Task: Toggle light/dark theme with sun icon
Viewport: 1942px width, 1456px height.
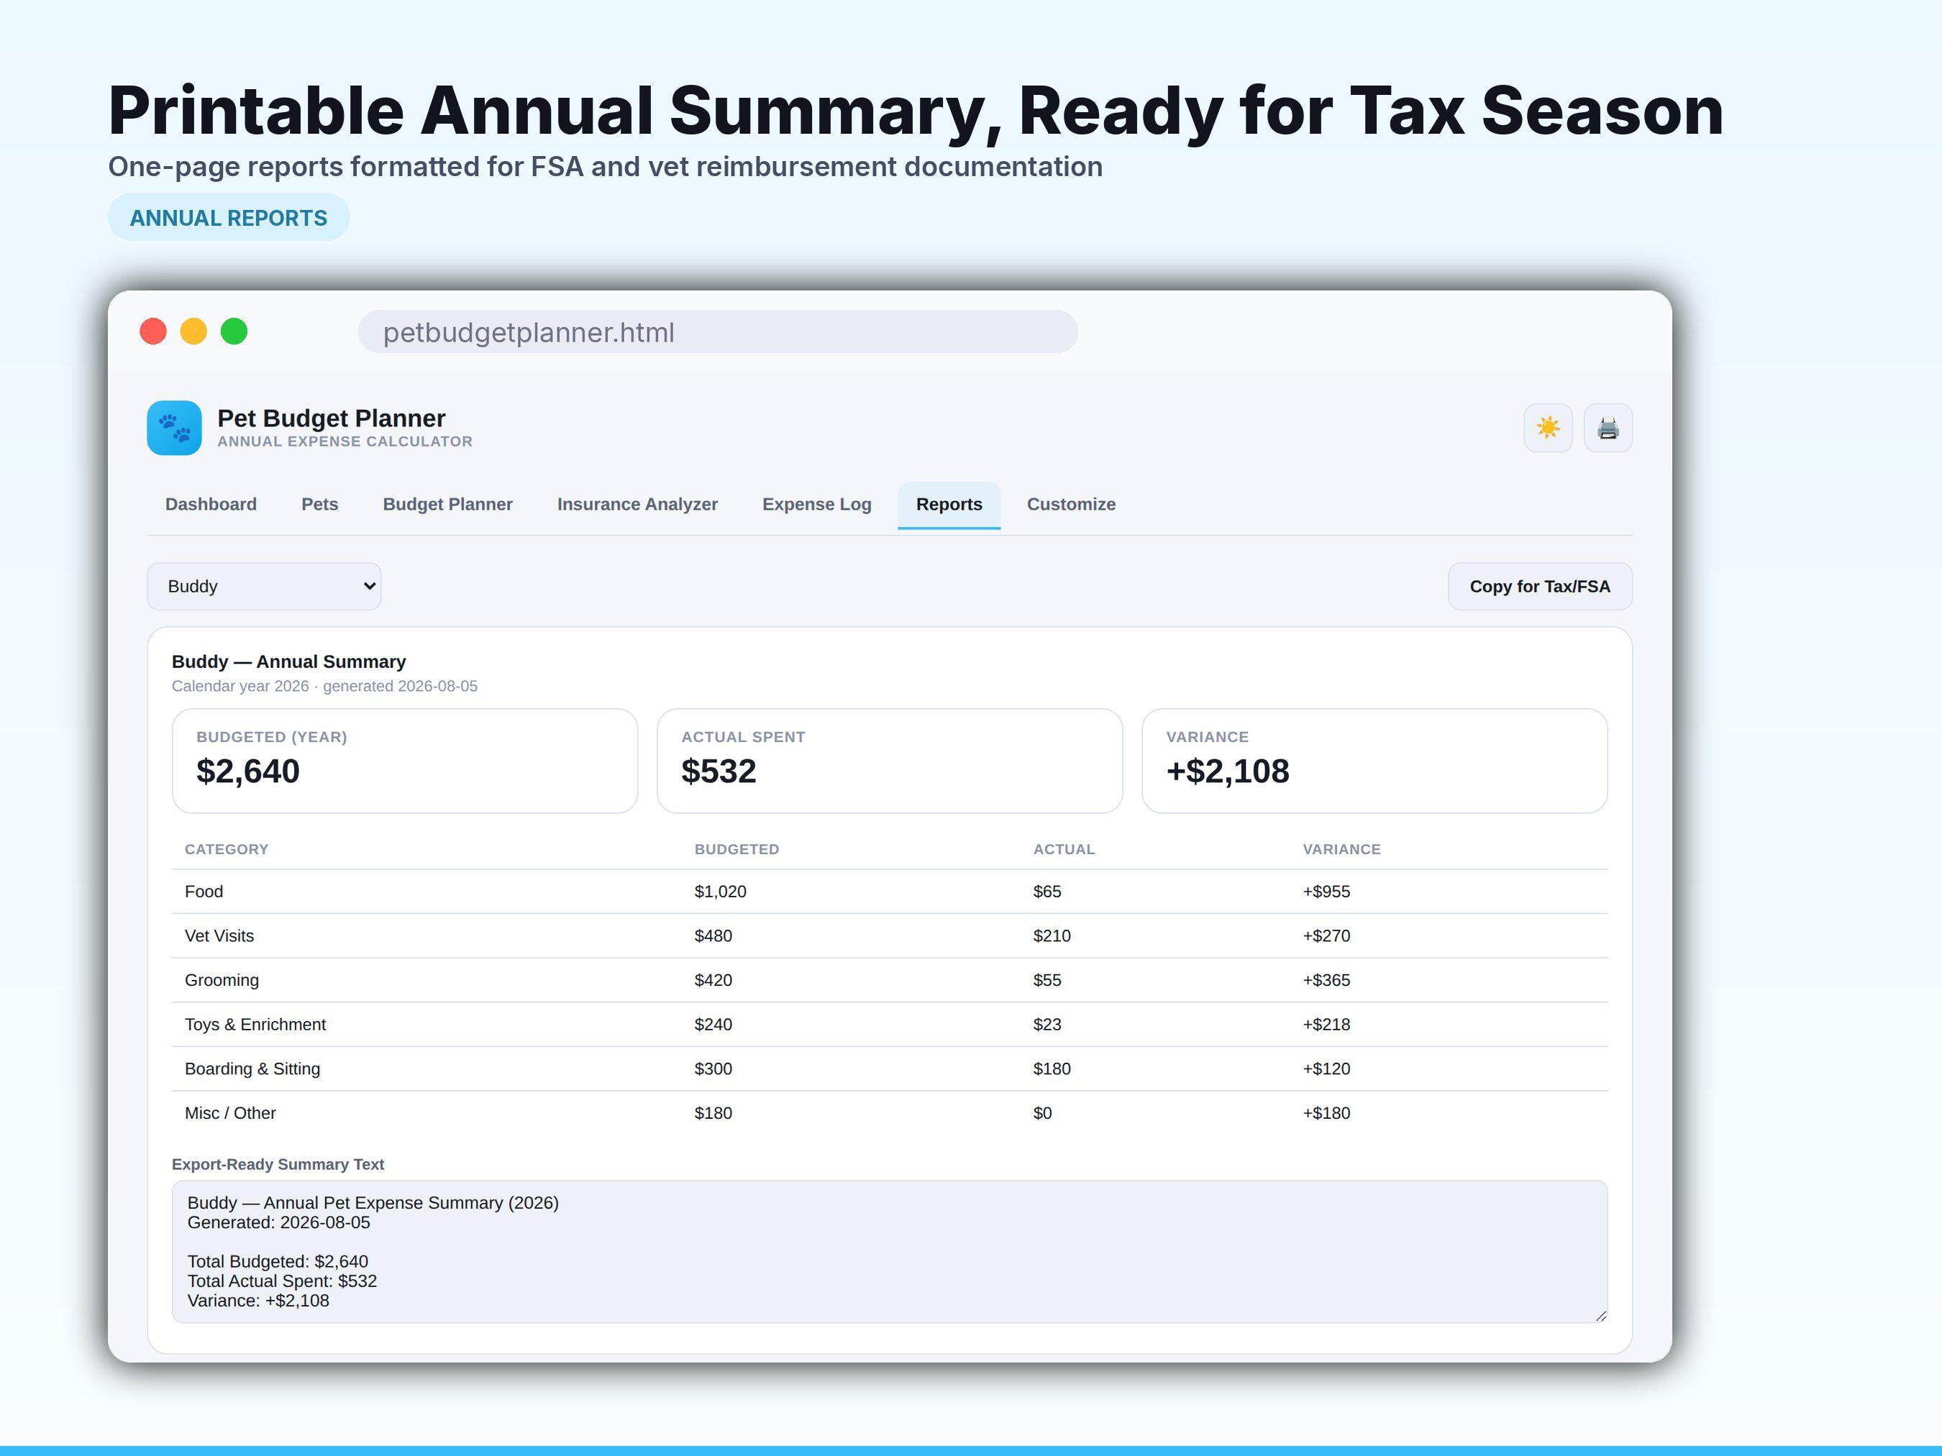Action: [x=1548, y=429]
